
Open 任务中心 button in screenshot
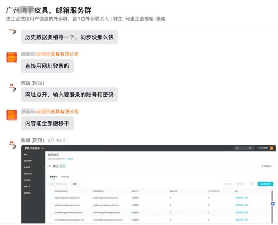(x=267, y=166)
